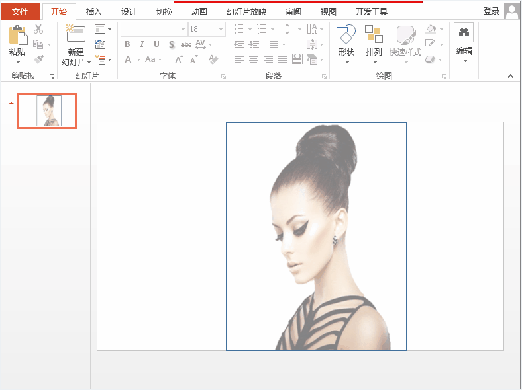Open the Text Direction options
This screenshot has width=522, height=390.
[x=311, y=29]
